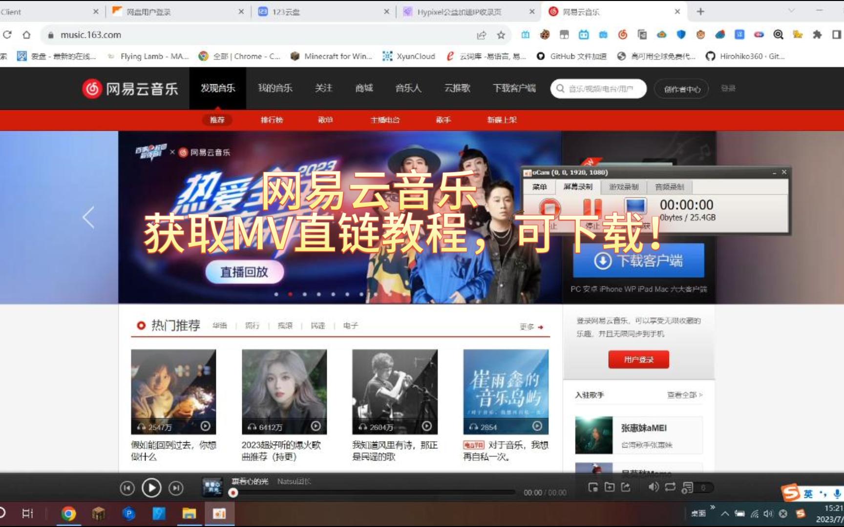Play the playlist with 2604万 plays
Screen dimensions: 844x527
click(x=427, y=426)
